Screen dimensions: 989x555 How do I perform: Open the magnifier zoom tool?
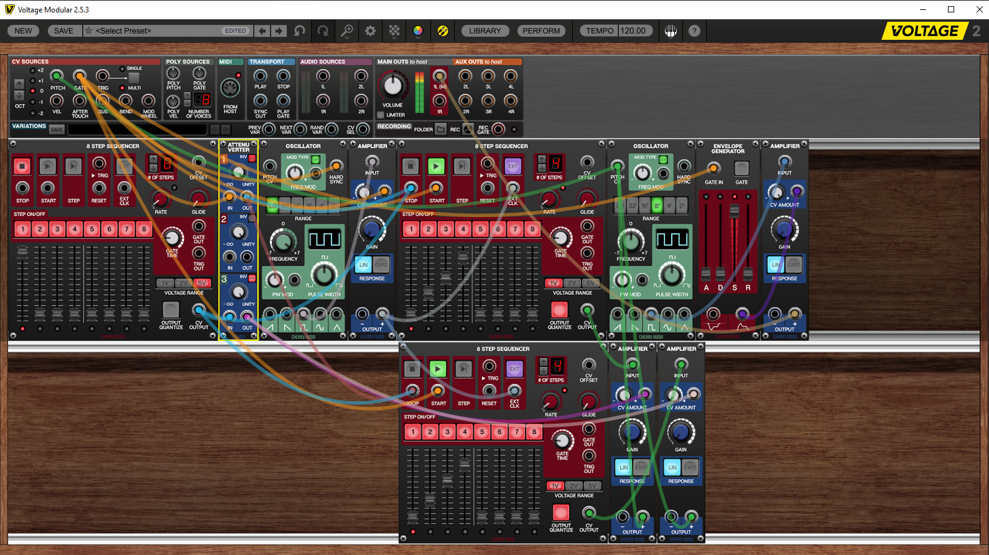[347, 30]
